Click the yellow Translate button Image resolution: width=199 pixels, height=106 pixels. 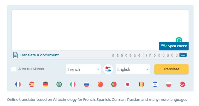[171, 69]
